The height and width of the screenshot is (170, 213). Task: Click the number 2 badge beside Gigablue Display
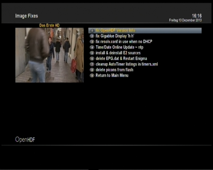[92, 36]
